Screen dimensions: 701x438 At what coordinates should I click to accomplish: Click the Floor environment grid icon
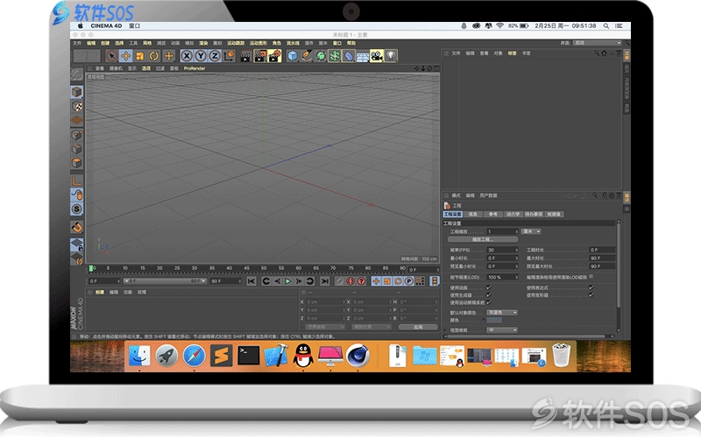(363, 56)
